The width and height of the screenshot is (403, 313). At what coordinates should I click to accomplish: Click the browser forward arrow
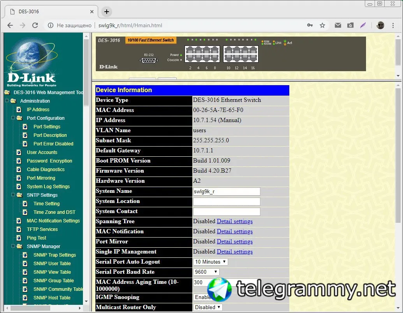click(23, 25)
